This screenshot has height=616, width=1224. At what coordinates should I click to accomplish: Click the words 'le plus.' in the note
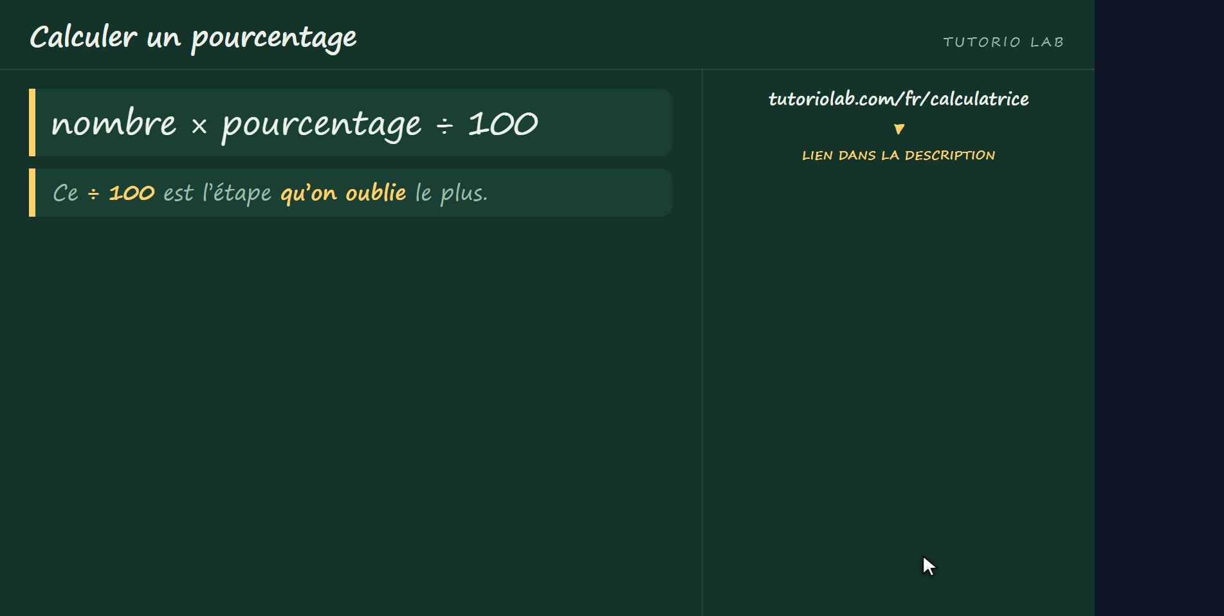pos(452,193)
